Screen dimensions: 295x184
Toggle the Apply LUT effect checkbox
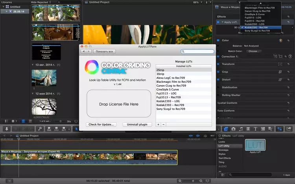[218, 22]
